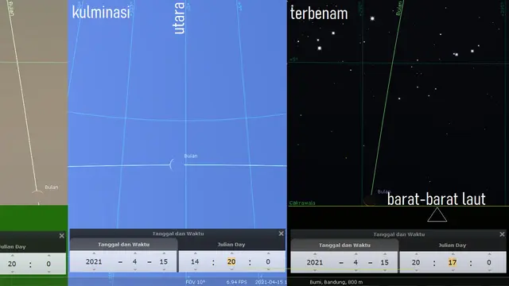Click hour field 20 in terbenam dialog

click(x=416, y=262)
